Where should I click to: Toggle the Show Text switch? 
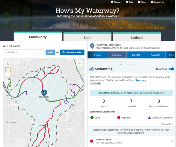(x=171, y=69)
